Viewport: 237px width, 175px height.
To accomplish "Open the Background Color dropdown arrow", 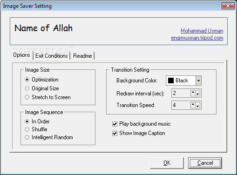I will pyautogui.click(x=198, y=81).
